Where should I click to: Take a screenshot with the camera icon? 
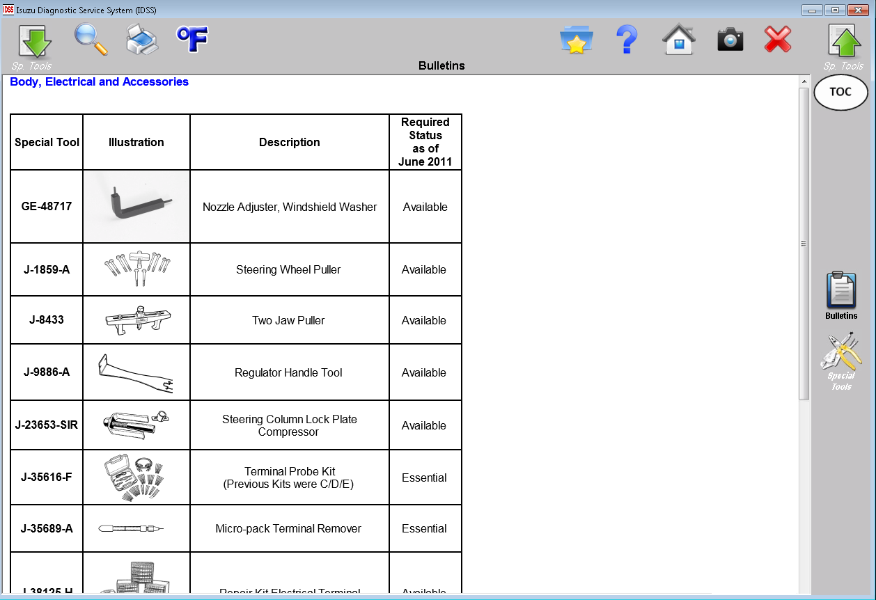pyautogui.click(x=730, y=40)
